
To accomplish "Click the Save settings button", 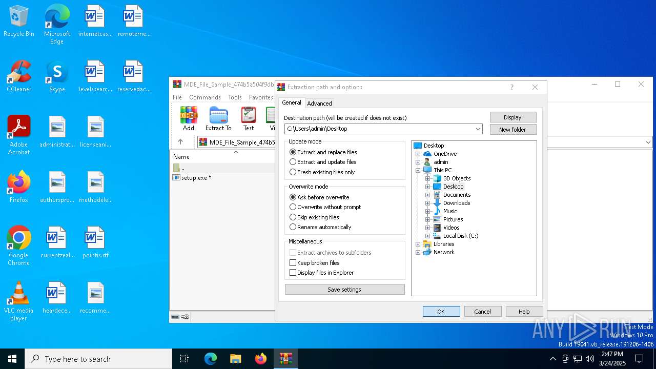I will point(344,290).
